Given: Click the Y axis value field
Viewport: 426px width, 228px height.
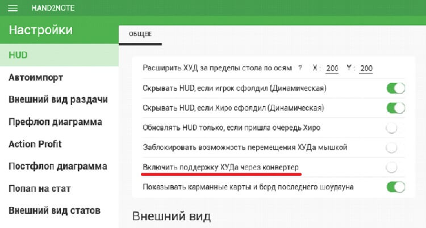Looking at the screenshot, I should click(x=366, y=69).
